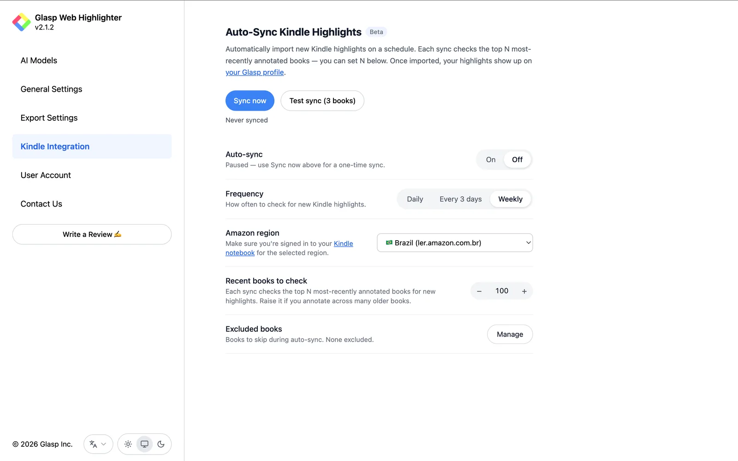This screenshot has height=461, width=738.
Task: Click the 'Auto-Sync Kindle Highlights' heading
Action: [x=293, y=32]
